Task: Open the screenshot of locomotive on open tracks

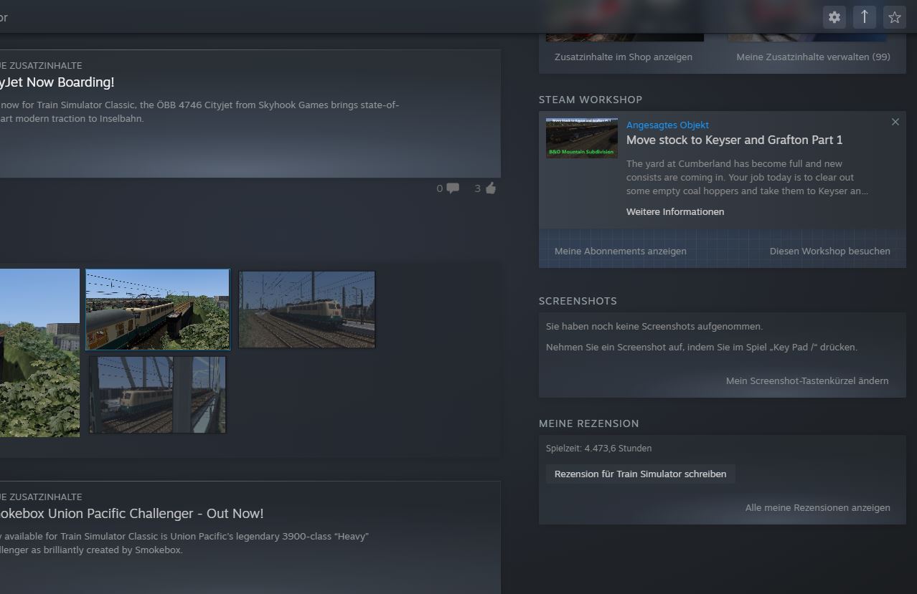Action: [x=307, y=310]
